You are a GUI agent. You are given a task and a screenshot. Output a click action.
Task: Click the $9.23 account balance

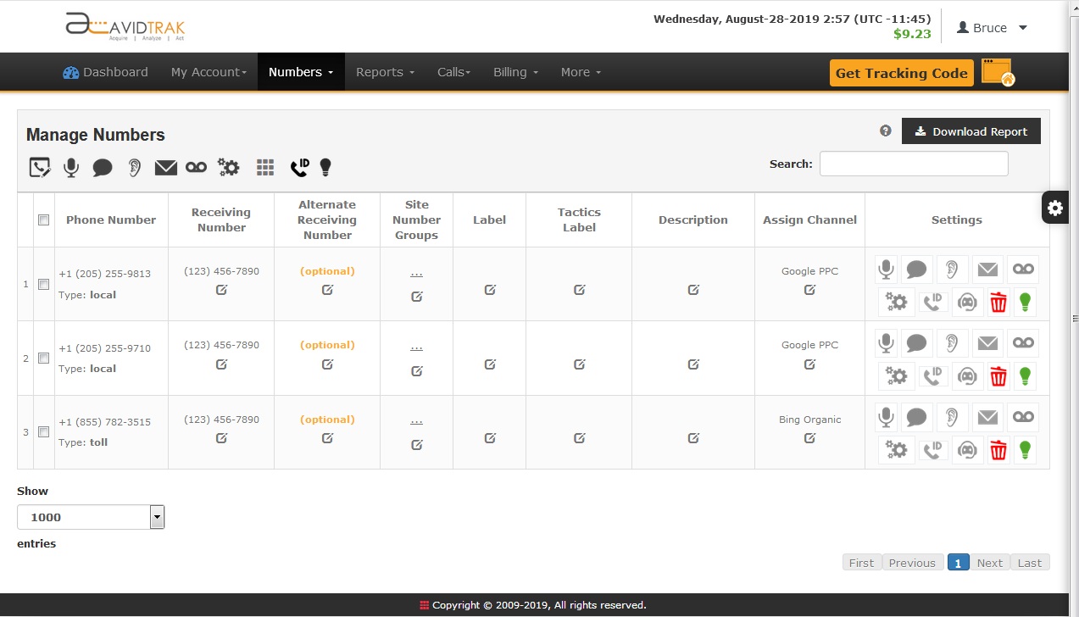point(912,35)
